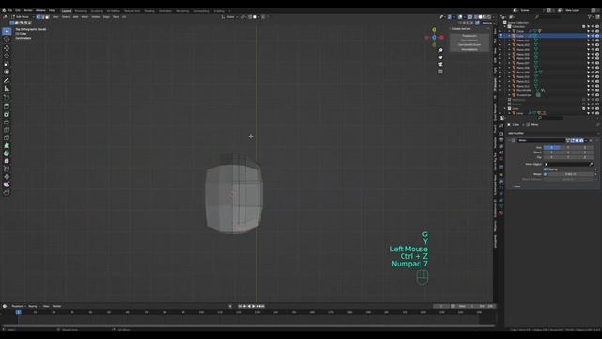Open the Output properties tab
The image size is (602, 339).
click(x=501, y=140)
